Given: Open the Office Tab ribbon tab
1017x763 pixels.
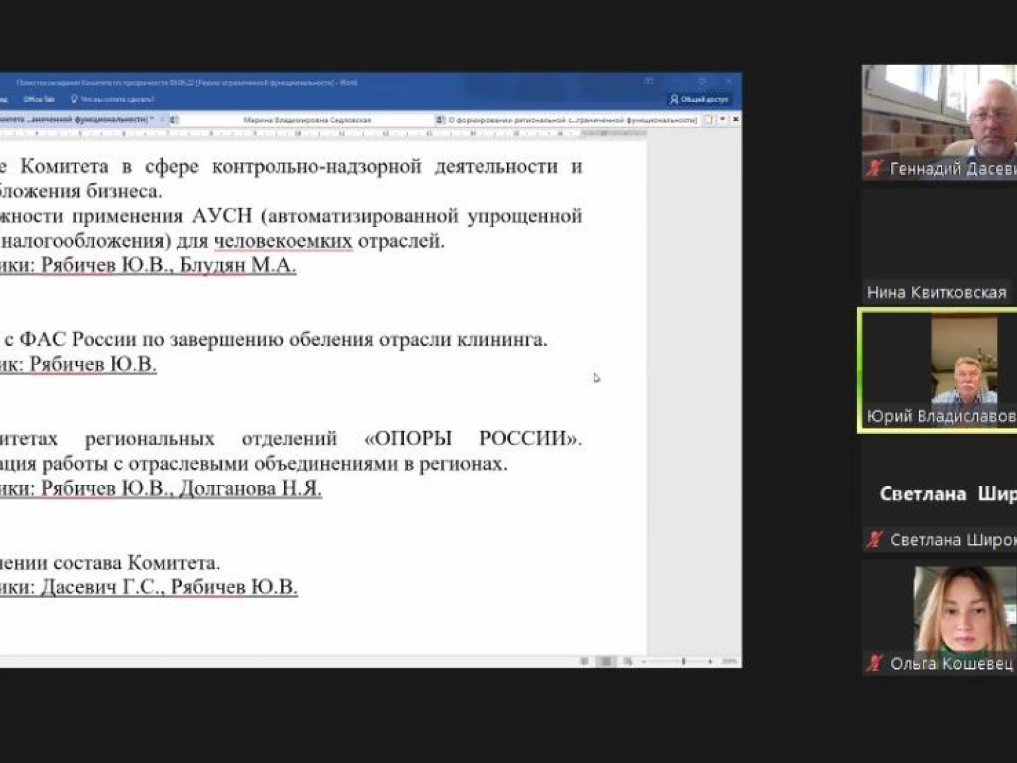Looking at the screenshot, I should coord(38,99).
